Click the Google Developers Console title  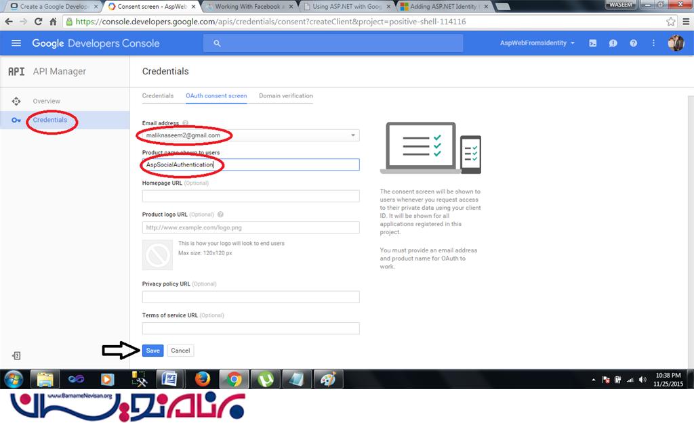tap(96, 43)
